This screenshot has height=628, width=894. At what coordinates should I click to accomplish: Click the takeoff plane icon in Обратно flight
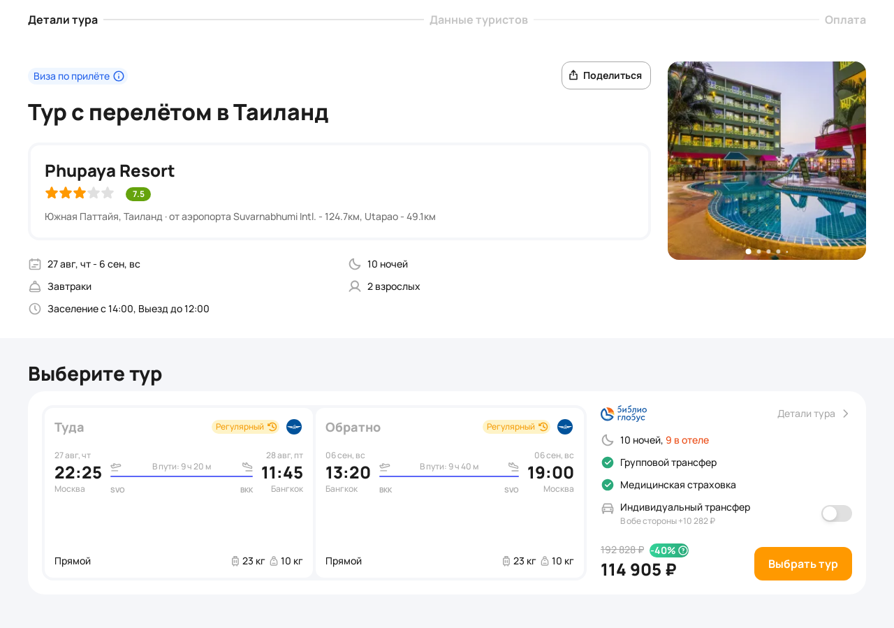[x=385, y=467]
